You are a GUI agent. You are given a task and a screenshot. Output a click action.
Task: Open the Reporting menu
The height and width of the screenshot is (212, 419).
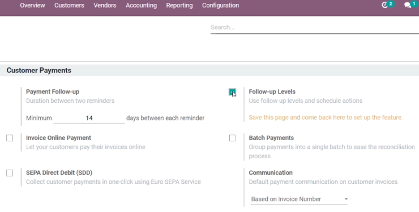(179, 5)
